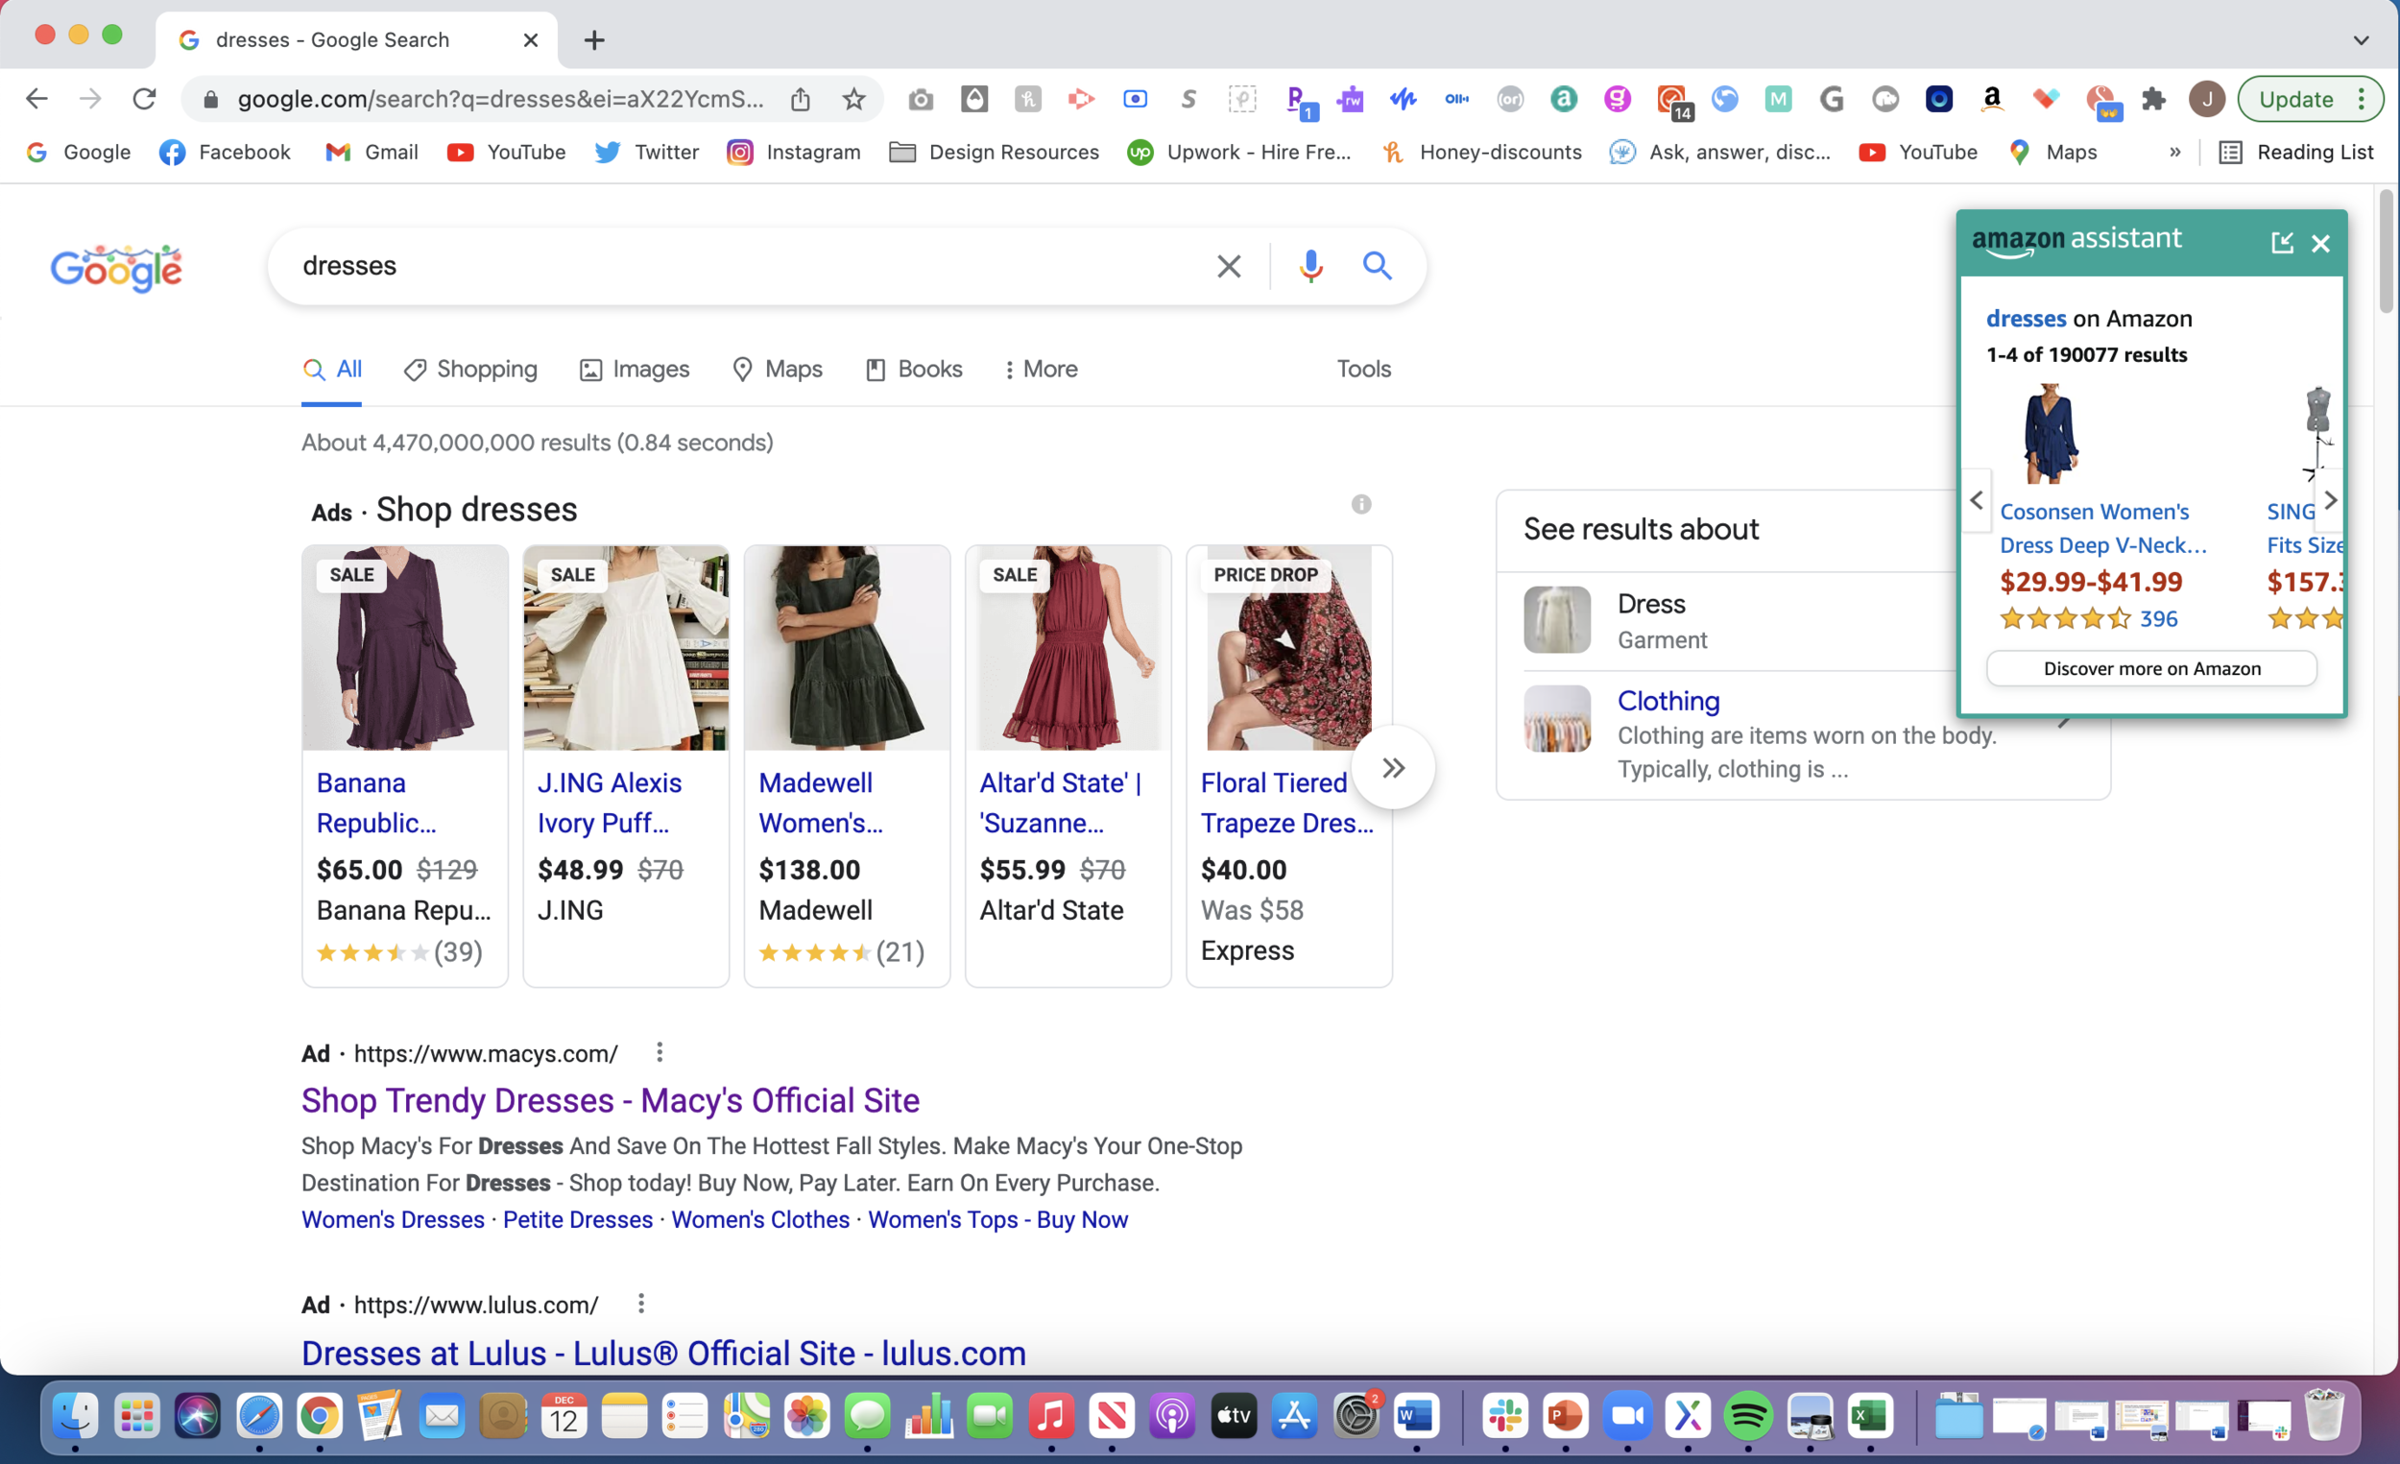Expand the shopping ads carousel with the double arrow
2400x1464 pixels.
[x=1393, y=767]
